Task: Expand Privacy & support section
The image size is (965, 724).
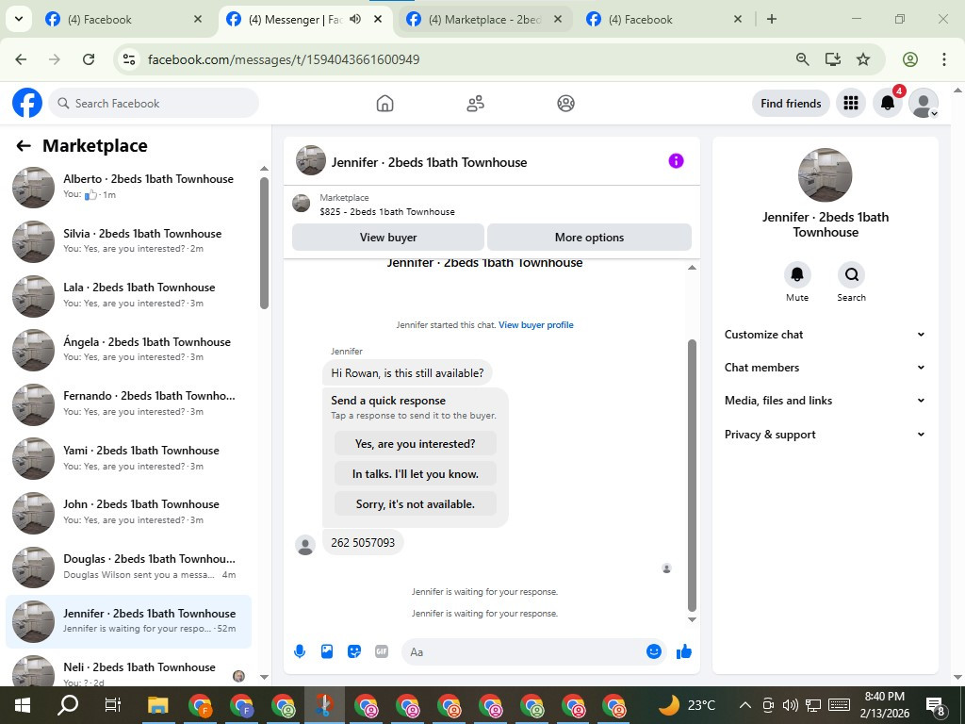Action: tap(825, 435)
